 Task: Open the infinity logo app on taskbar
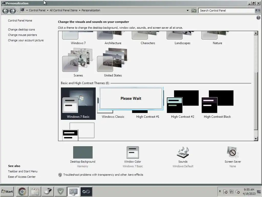(86, 191)
